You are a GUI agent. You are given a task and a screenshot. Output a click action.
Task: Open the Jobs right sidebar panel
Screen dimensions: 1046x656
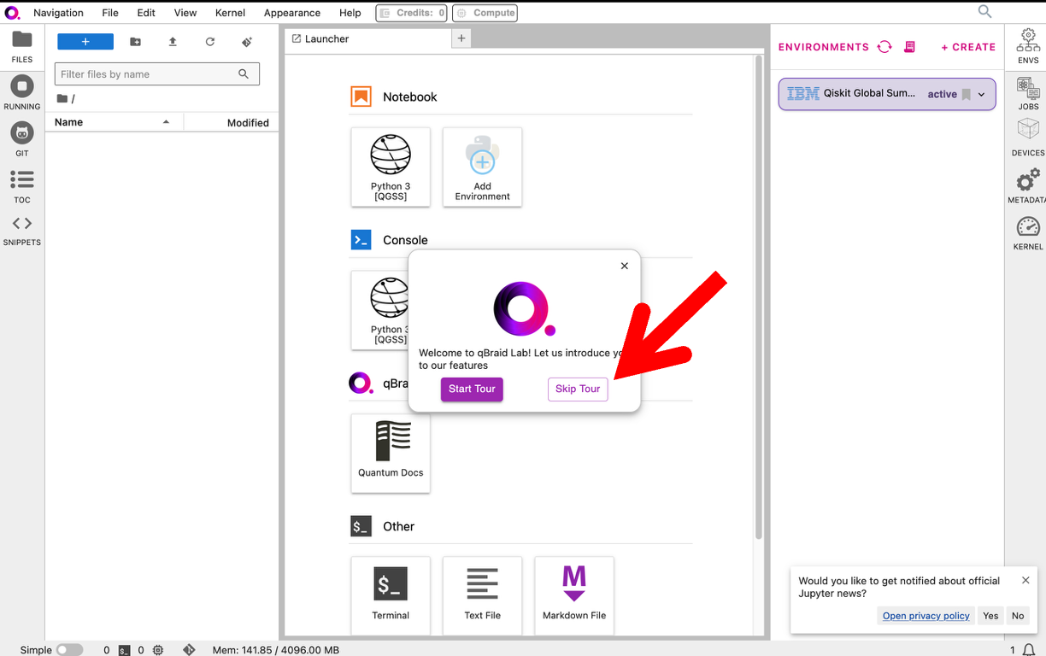click(x=1028, y=93)
